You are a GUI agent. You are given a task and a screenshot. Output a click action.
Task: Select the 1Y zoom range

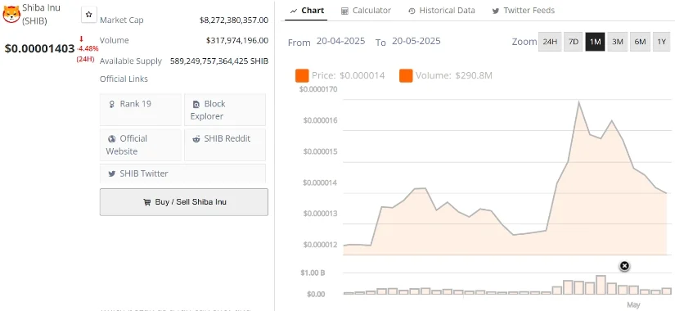pyautogui.click(x=661, y=42)
